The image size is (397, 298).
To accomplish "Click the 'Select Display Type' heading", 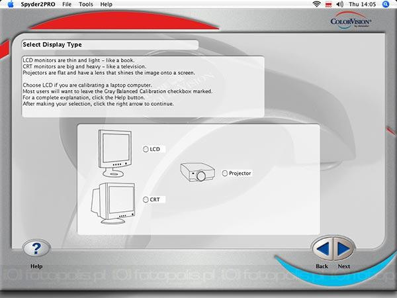I will tap(52, 44).
